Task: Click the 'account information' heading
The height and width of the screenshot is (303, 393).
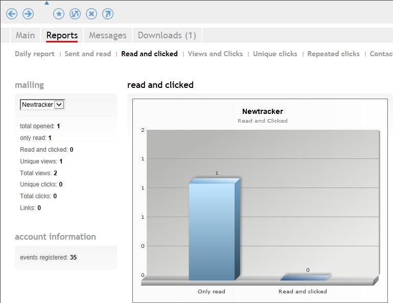Action: pos(55,237)
